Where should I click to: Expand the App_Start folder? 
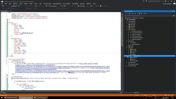127,26
